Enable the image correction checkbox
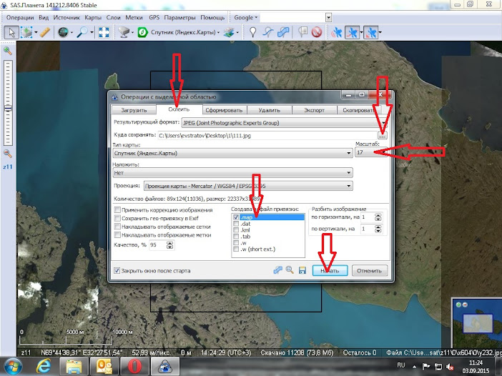502x376 pixels. pyautogui.click(x=117, y=210)
